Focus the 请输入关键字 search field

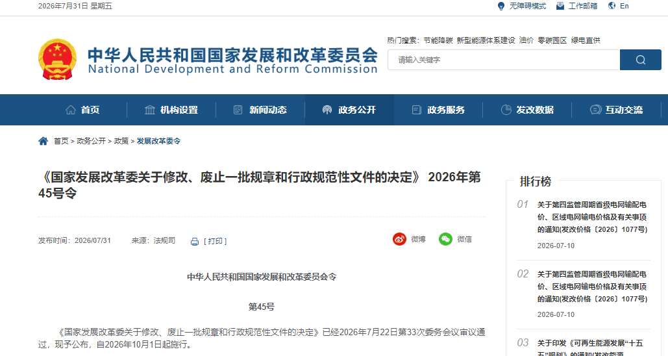coord(504,60)
